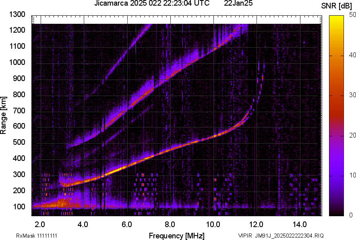Viewport: 356px width, 240px height.
Task: Click the Frequency [MHz] axis label
Action: click(176, 236)
